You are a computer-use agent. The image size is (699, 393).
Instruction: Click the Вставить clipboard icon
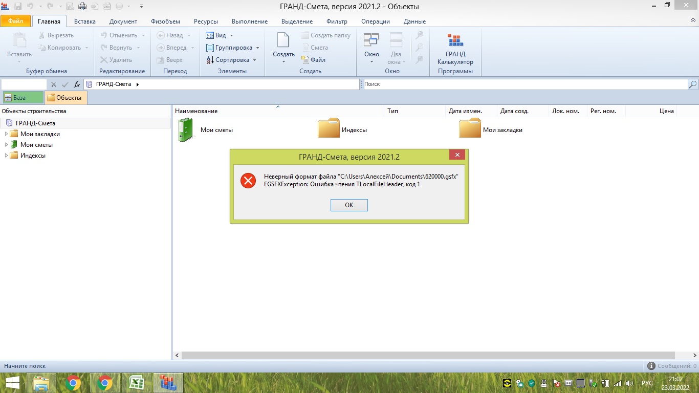[x=19, y=40]
